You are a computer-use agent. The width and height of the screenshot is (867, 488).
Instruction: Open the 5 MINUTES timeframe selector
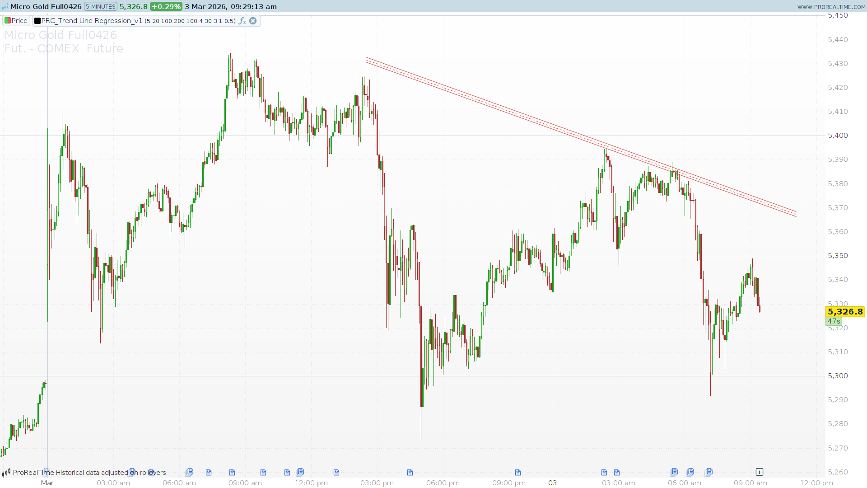(101, 7)
